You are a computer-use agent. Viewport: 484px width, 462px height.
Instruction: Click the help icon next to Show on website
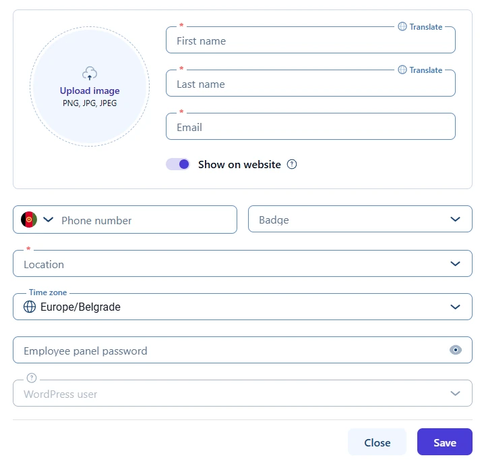[292, 164]
